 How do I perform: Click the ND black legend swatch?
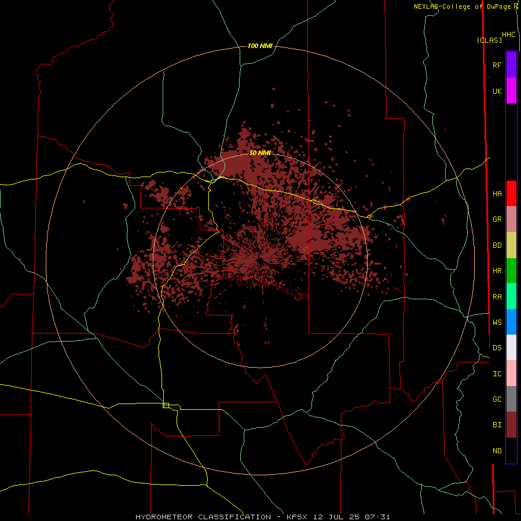click(x=511, y=450)
